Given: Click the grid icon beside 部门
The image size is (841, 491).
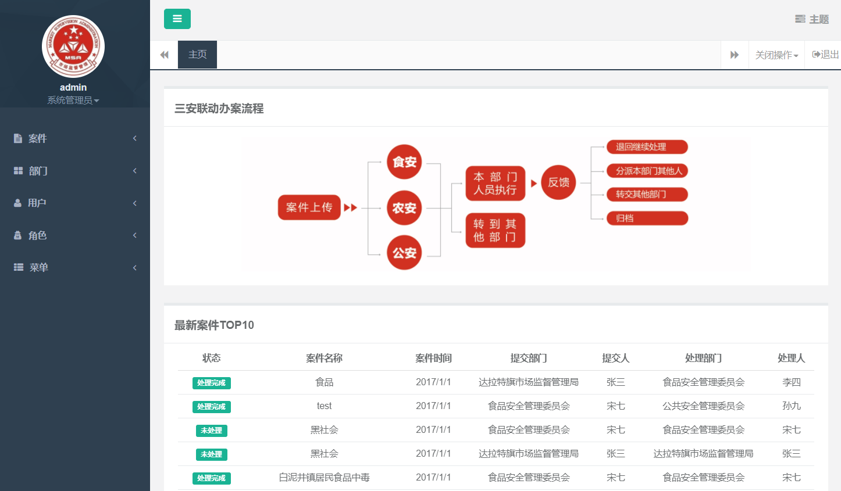Looking at the screenshot, I should tap(18, 171).
